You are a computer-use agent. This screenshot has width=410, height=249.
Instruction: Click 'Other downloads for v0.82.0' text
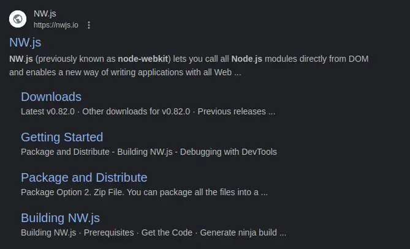[x=136, y=111]
